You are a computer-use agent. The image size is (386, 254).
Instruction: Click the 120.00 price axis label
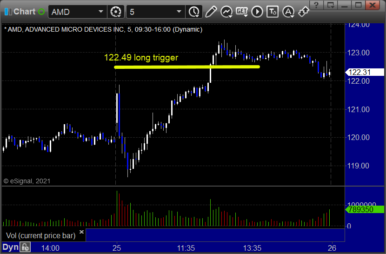(359, 137)
